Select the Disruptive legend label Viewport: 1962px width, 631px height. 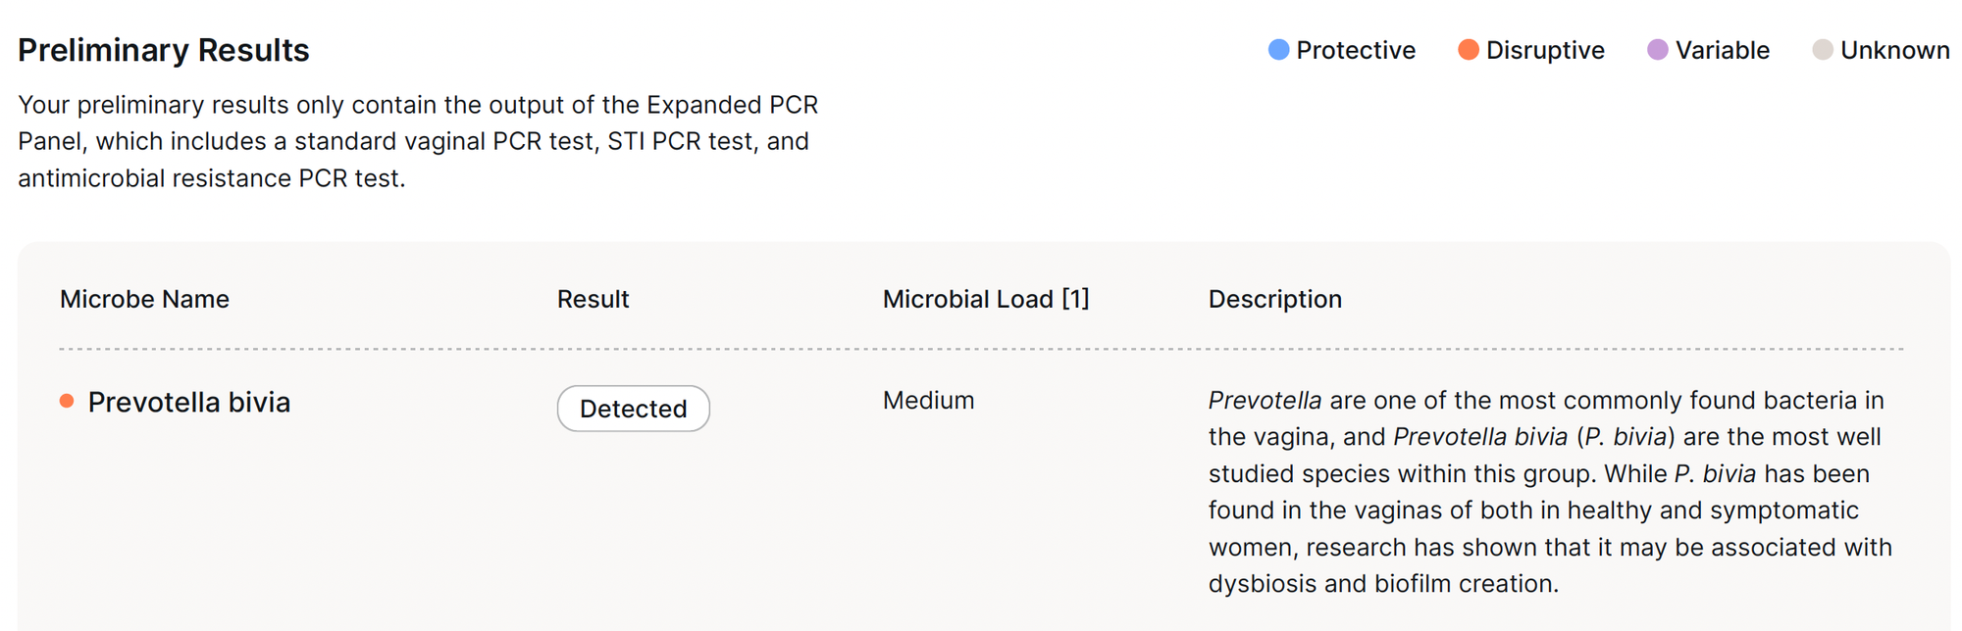click(x=1545, y=50)
